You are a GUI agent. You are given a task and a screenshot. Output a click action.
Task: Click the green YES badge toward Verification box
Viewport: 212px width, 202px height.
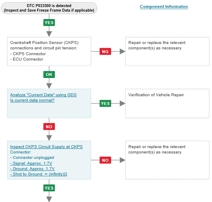[x=105, y=103]
